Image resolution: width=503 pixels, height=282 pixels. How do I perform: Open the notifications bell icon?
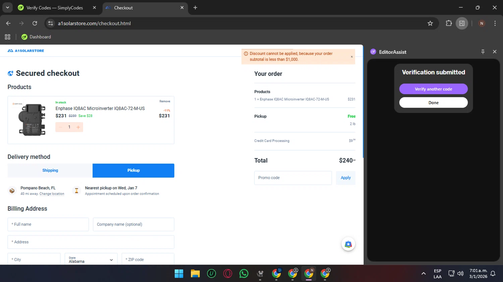pyautogui.click(x=493, y=274)
